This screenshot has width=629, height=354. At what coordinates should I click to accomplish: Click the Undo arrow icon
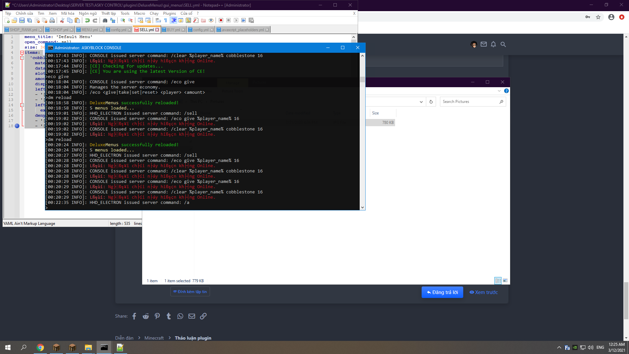tap(87, 20)
